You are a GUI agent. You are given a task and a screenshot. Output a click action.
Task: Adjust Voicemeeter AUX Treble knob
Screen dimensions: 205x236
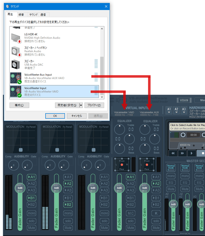point(145,129)
